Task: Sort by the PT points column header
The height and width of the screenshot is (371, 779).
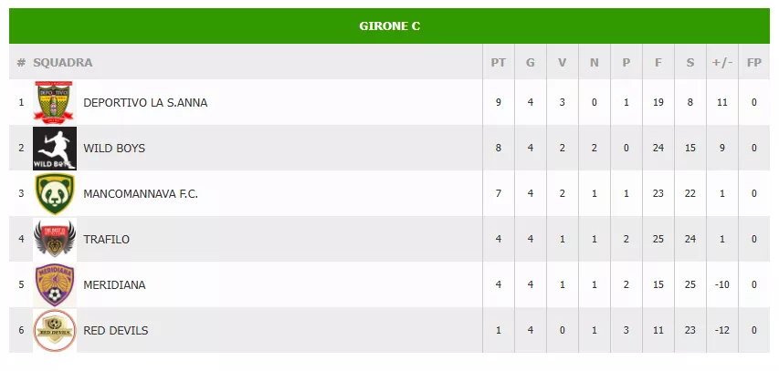Action: 499,63
